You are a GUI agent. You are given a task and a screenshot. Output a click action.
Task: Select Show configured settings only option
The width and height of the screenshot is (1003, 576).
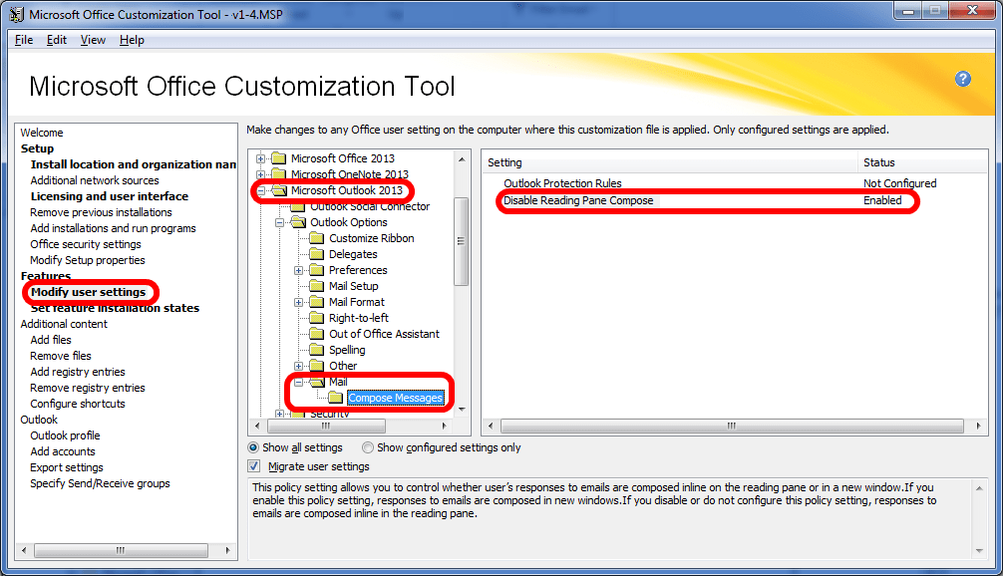click(369, 447)
